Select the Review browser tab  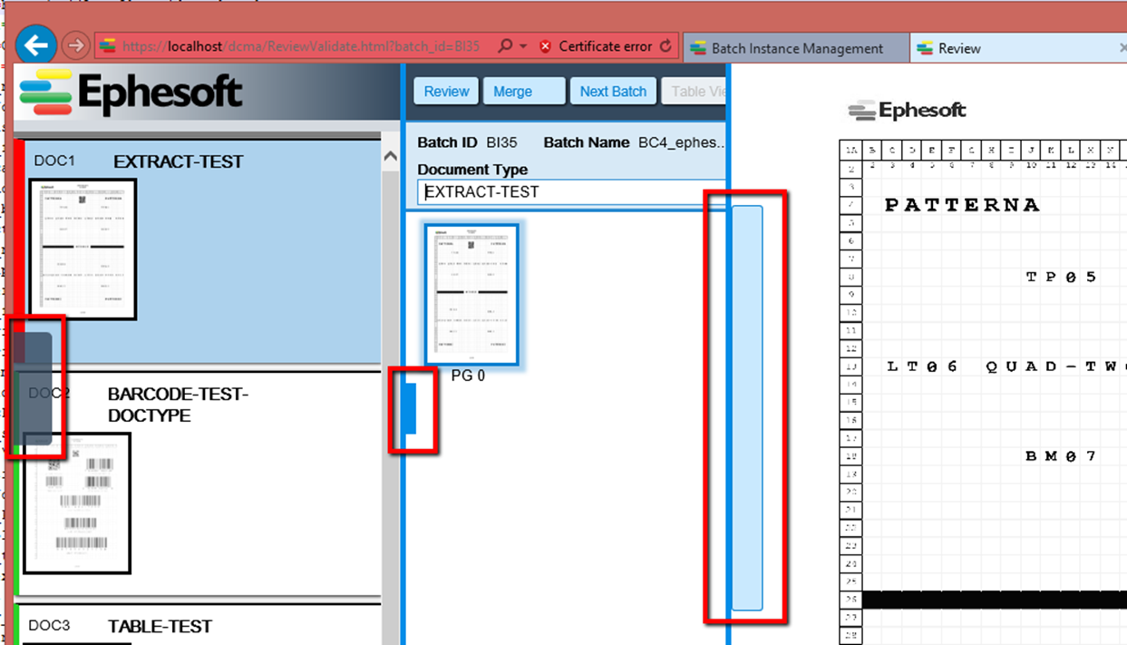pos(1018,48)
